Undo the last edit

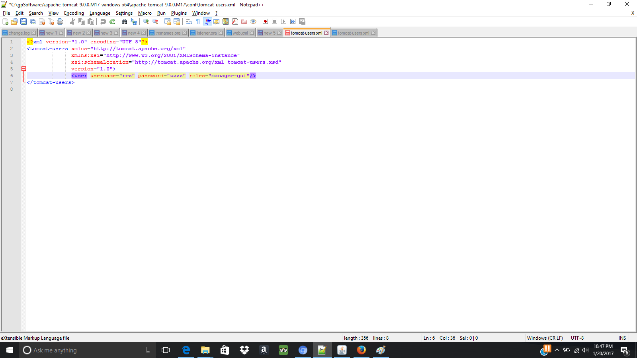[x=103, y=21]
